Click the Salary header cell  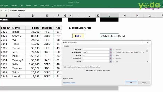(x=33, y=28)
